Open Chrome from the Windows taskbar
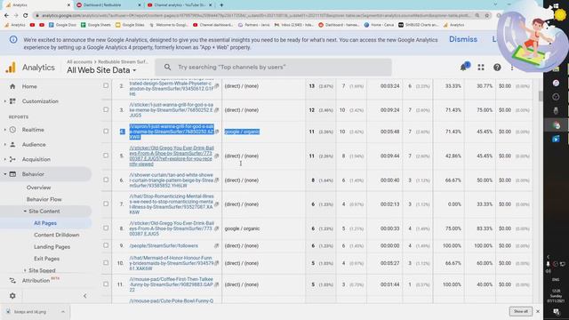 (556, 125)
